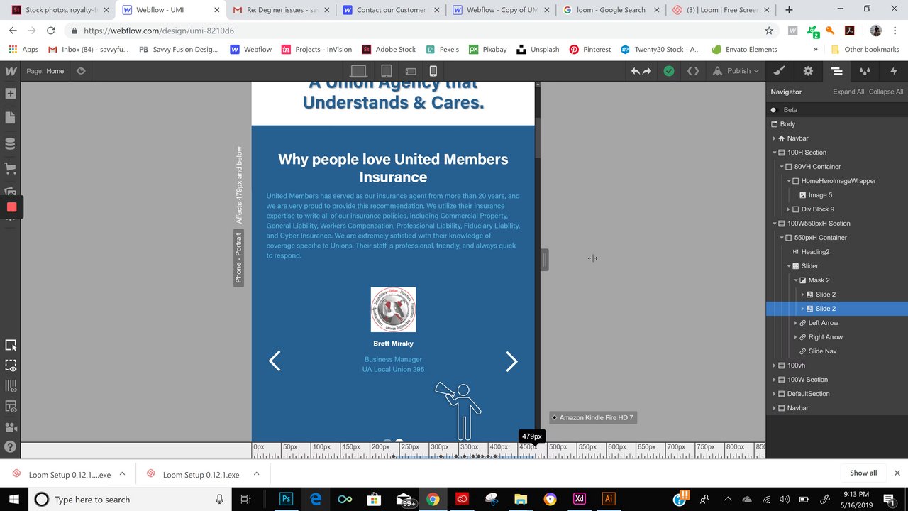This screenshot has width=908, height=511.
Task: Bookmark this page with star icon
Action: pos(769,31)
